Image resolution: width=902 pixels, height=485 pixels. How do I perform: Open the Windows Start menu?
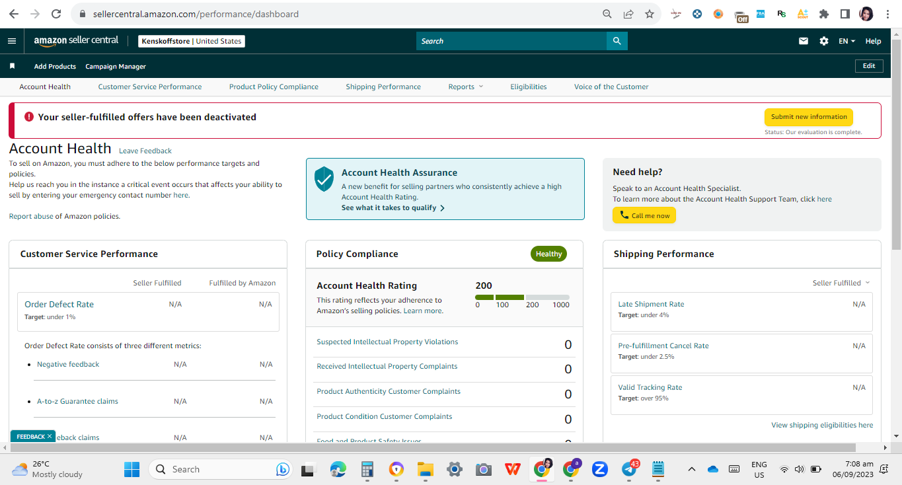pyautogui.click(x=132, y=469)
